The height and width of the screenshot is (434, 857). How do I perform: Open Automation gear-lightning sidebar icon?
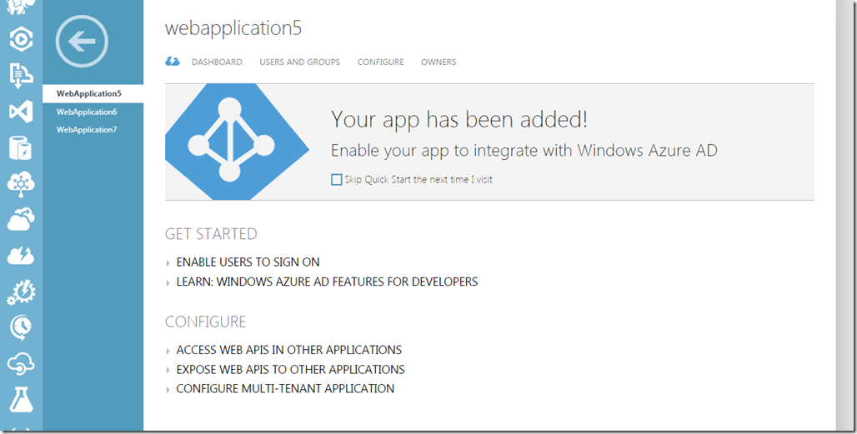coord(21,292)
